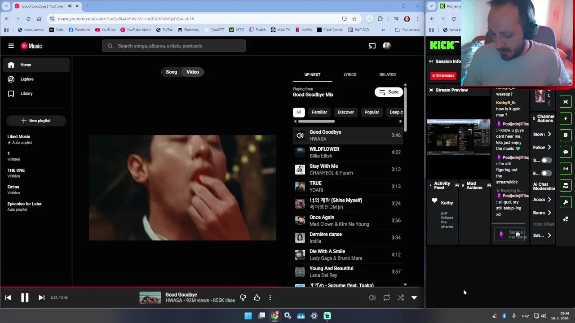Open the player bar three-dot menu
This screenshot has height=323, width=575.
pyautogui.click(x=270, y=297)
